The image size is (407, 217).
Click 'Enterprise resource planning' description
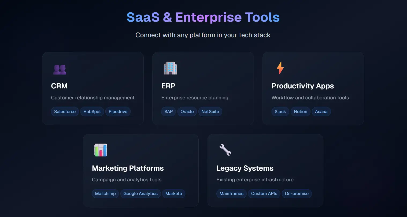(195, 98)
